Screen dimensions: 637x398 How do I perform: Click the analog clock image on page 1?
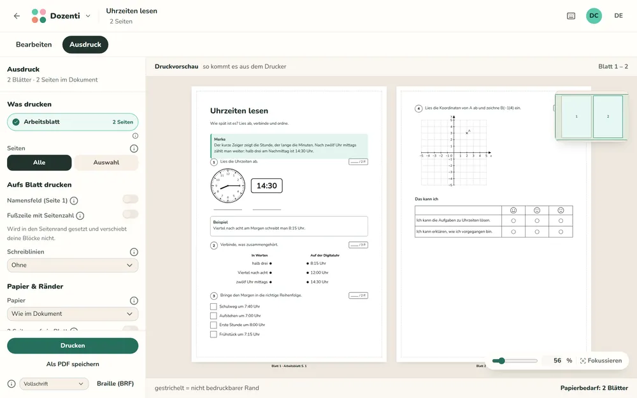point(228,186)
